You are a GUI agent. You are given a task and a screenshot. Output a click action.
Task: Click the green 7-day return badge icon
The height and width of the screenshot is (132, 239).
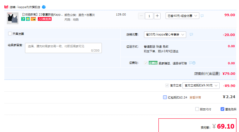tap(23, 19)
